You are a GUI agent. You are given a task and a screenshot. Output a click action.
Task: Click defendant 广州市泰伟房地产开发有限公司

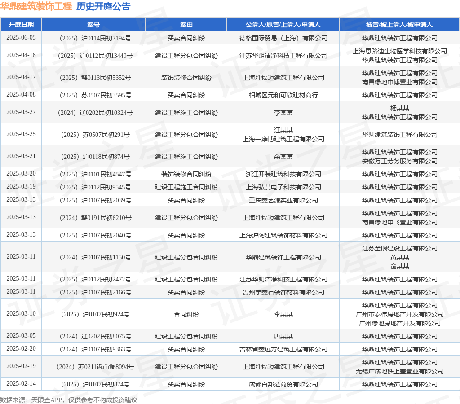(x=399, y=314)
